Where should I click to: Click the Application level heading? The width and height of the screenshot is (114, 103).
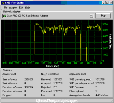78,74
